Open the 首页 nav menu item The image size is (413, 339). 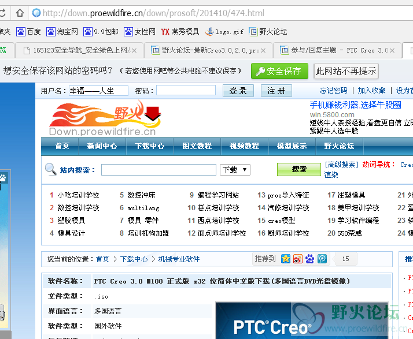pyautogui.click(x=62, y=146)
